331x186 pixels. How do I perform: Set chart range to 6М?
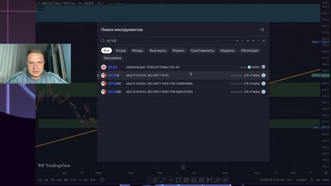click(66, 180)
